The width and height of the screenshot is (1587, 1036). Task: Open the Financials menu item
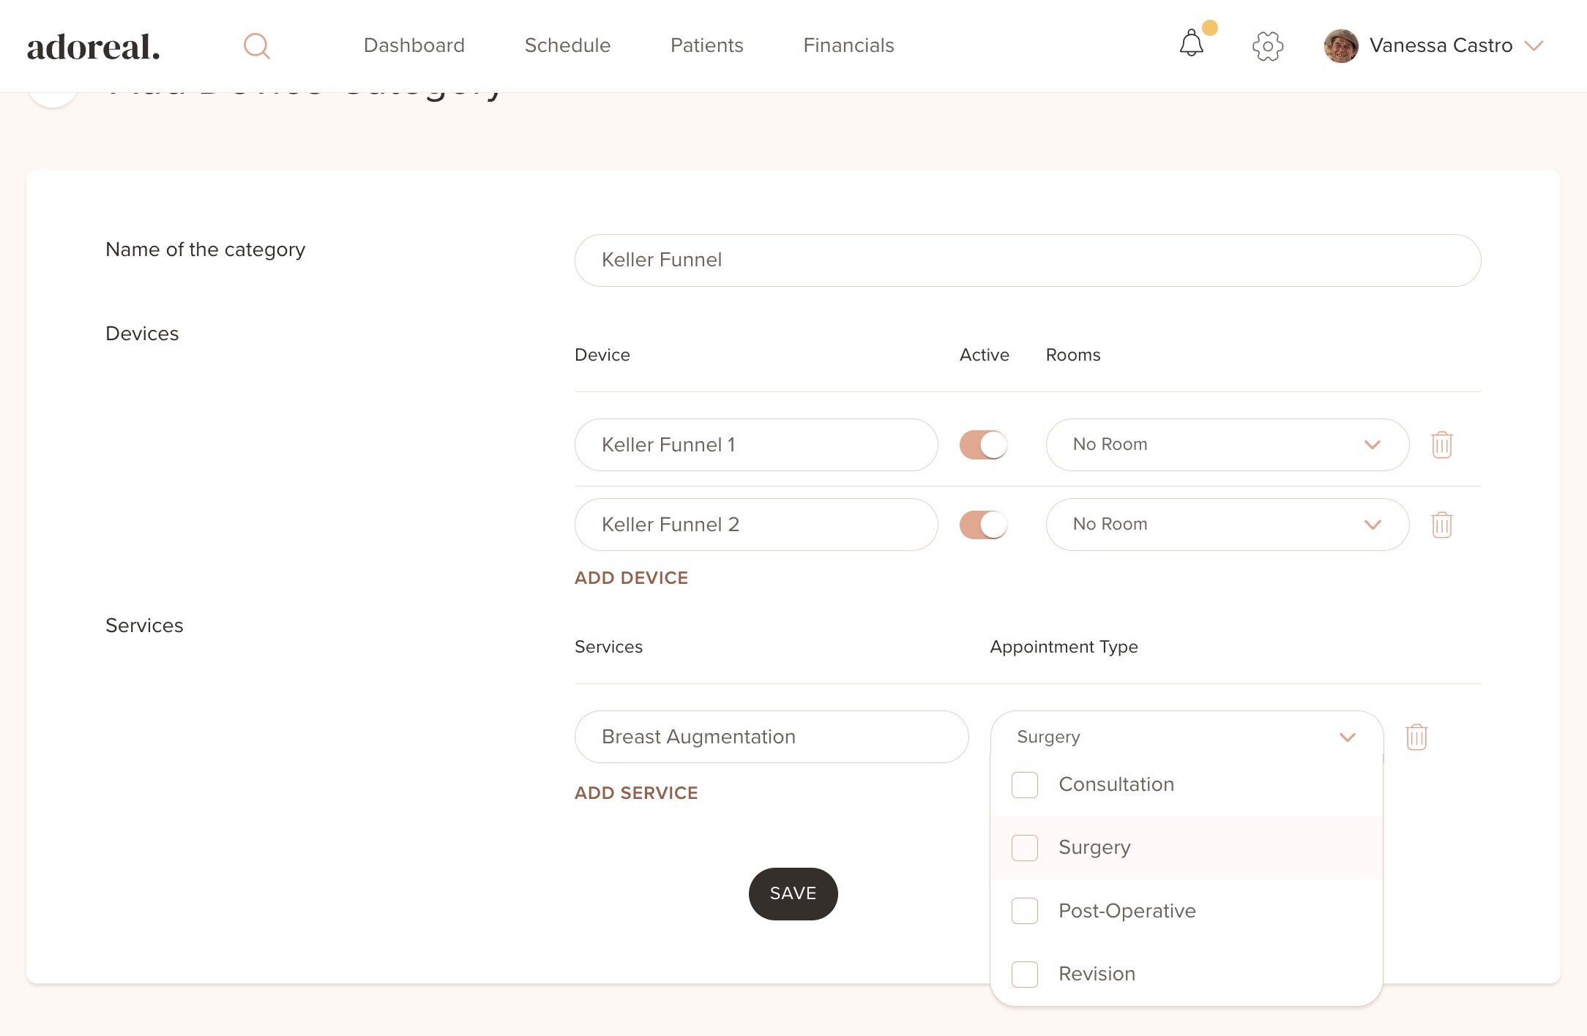[848, 45]
